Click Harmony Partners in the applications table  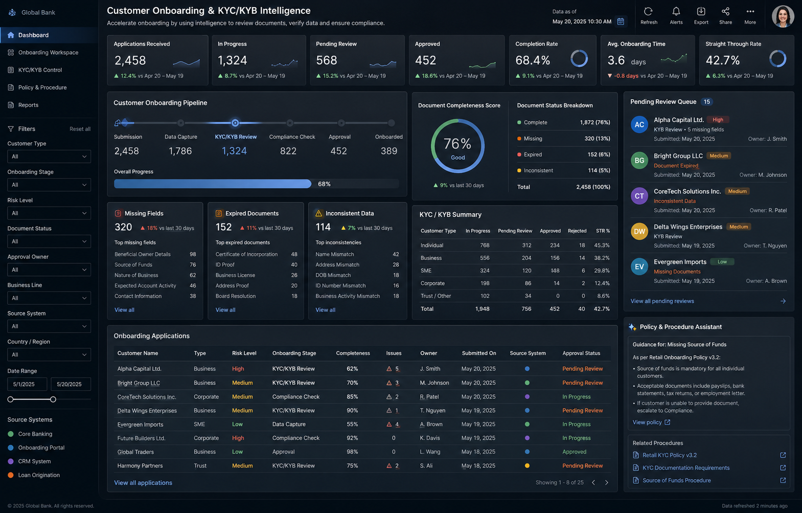coord(140,466)
